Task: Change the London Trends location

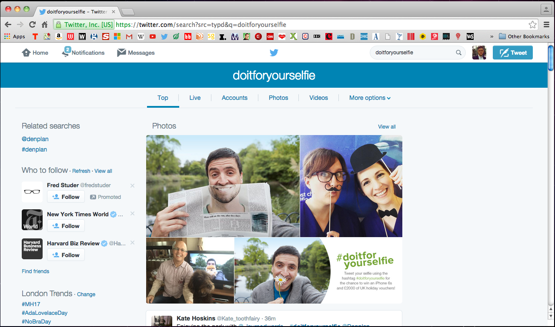Action: point(86,294)
